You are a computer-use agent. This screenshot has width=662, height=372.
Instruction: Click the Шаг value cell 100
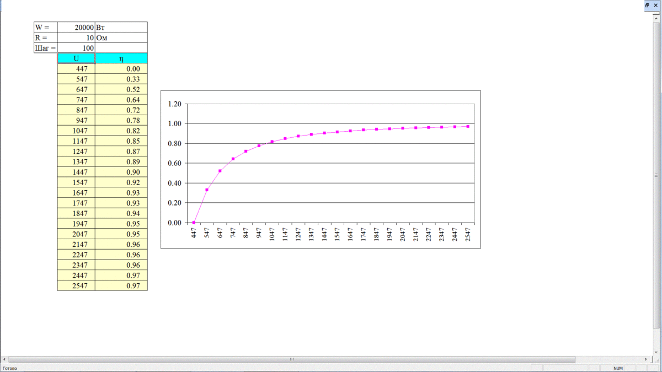(76, 48)
